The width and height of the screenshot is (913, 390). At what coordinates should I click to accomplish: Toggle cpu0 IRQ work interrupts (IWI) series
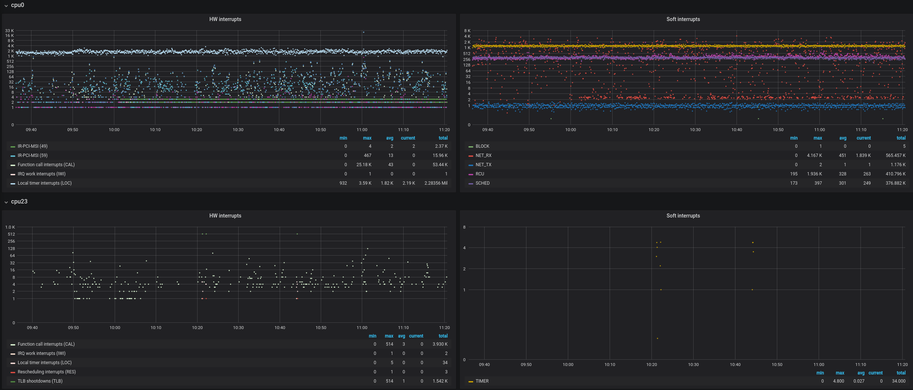pyautogui.click(x=41, y=174)
